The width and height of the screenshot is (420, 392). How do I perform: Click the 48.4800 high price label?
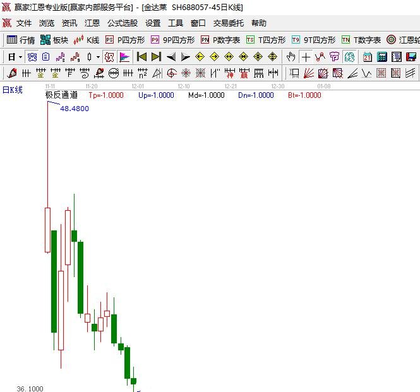75,109
